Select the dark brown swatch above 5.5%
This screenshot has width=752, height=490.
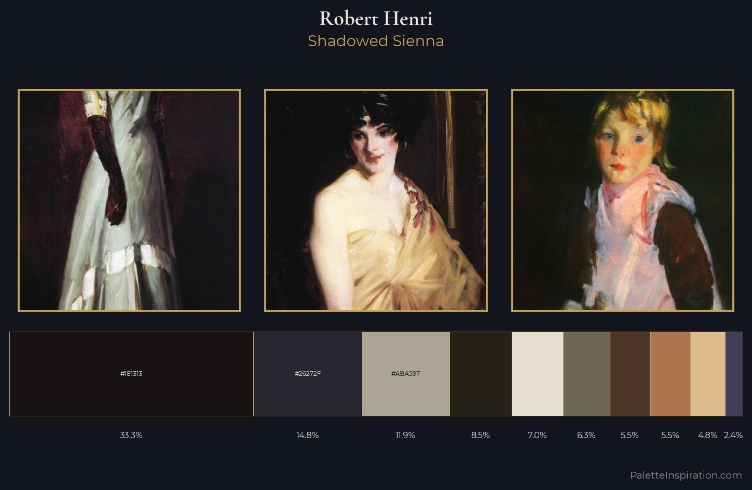click(630, 374)
